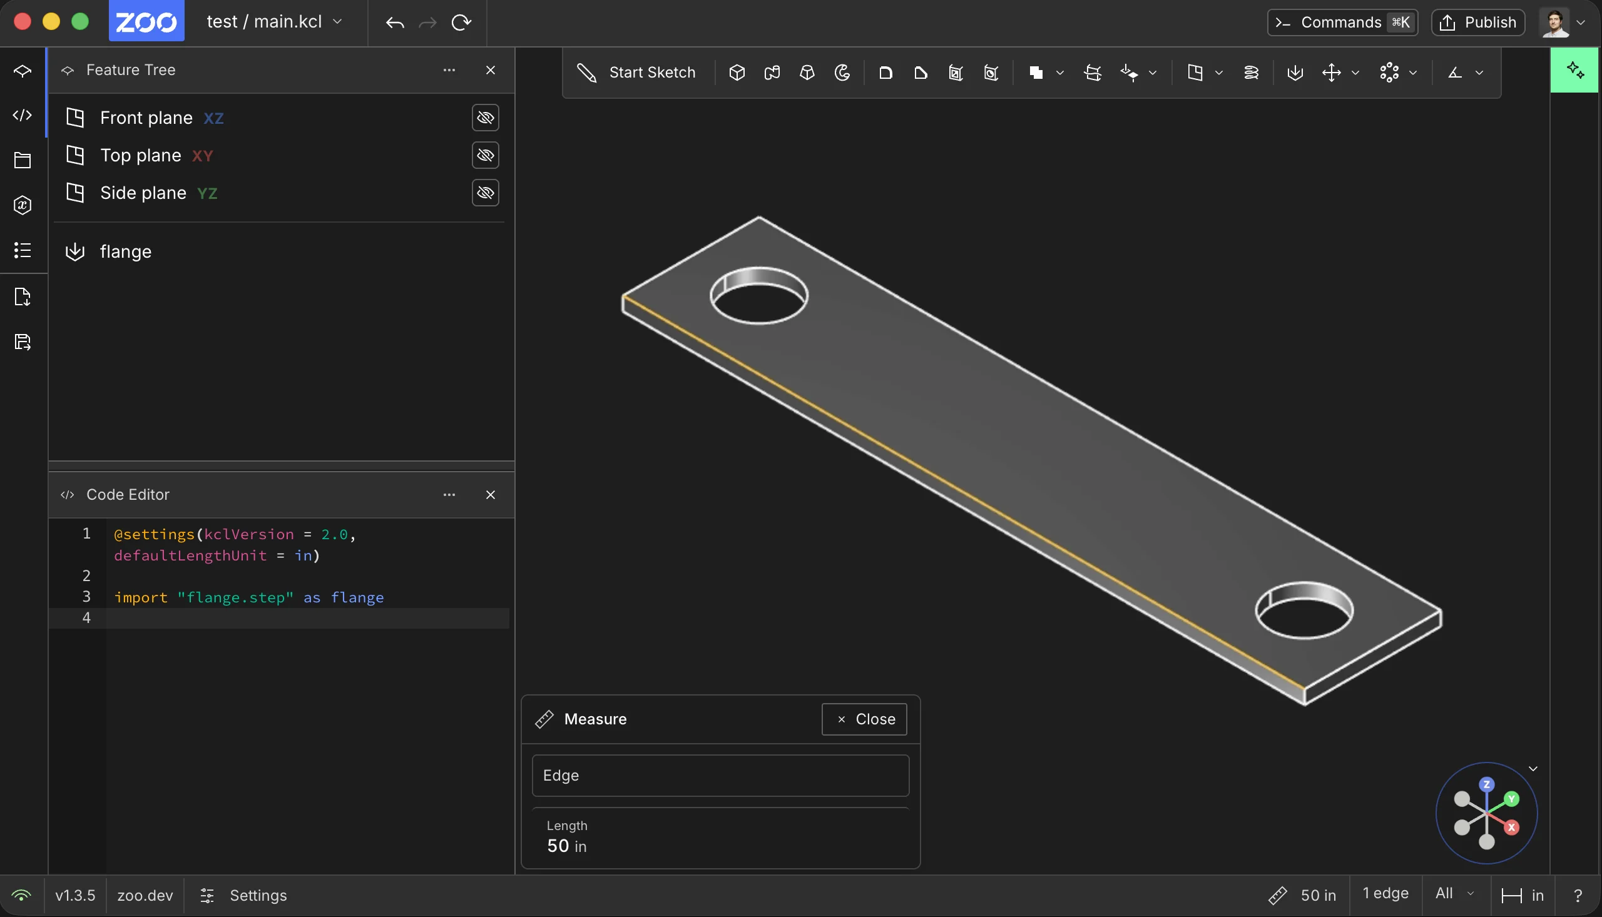The width and height of the screenshot is (1602, 917).
Task: Click the angle Measure tool icon
Action: coord(1454,73)
